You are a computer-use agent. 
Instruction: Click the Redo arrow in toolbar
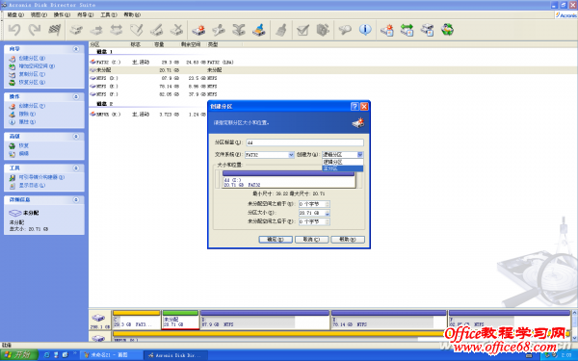tap(35, 30)
